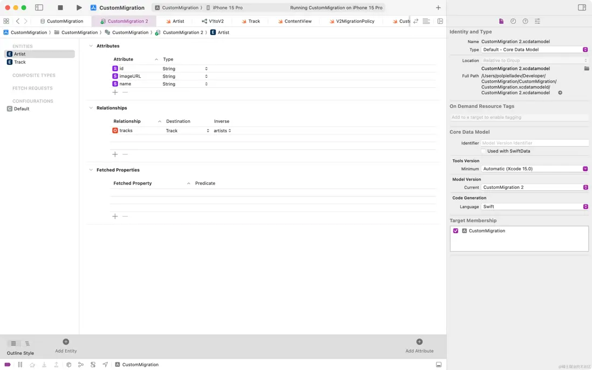Open editor options lines icon
This screenshot has height=370, width=592.
(426, 21)
